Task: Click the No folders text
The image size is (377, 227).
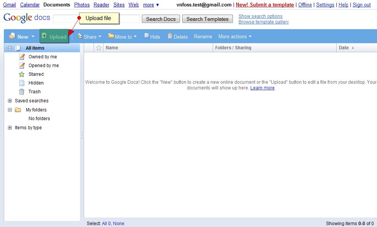Action: (39, 119)
